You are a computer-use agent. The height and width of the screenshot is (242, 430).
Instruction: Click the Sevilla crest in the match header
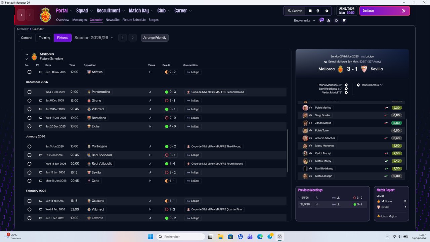[364, 69]
